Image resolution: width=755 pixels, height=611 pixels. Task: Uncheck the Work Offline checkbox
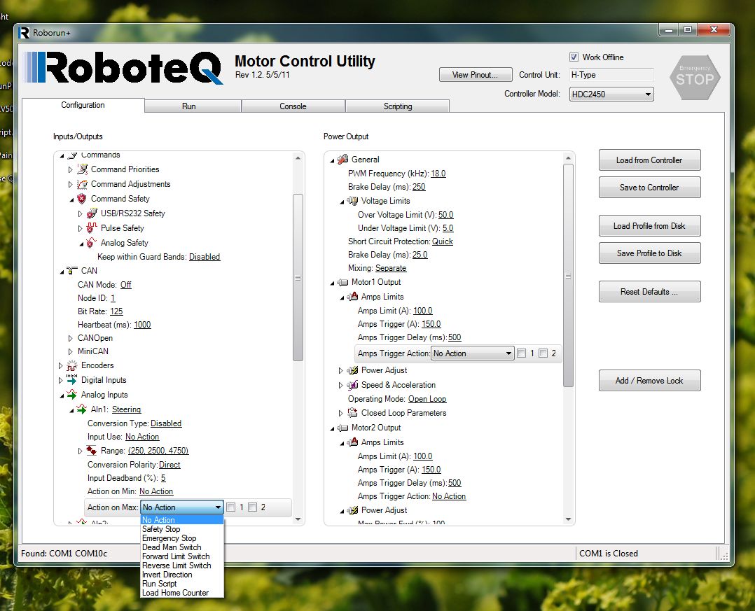pos(574,57)
